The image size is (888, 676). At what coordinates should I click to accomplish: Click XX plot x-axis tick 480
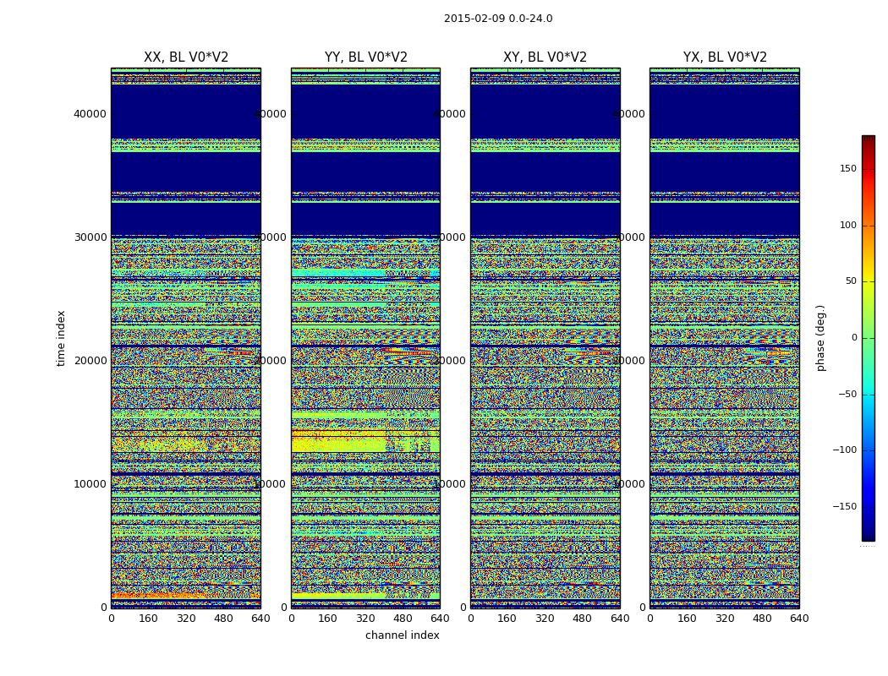(223, 619)
